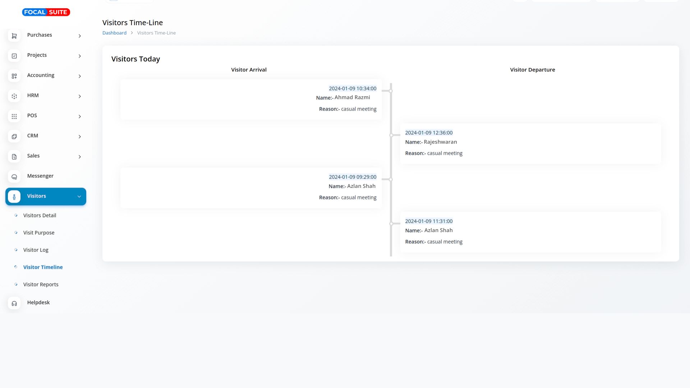Open Visitor Reports page
Image resolution: width=690 pixels, height=388 pixels.
click(x=41, y=285)
